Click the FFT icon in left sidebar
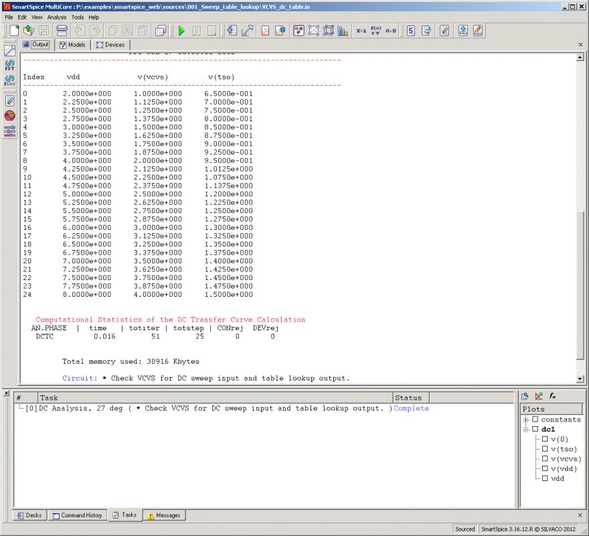Screen dimensions: 589x536 10,66
